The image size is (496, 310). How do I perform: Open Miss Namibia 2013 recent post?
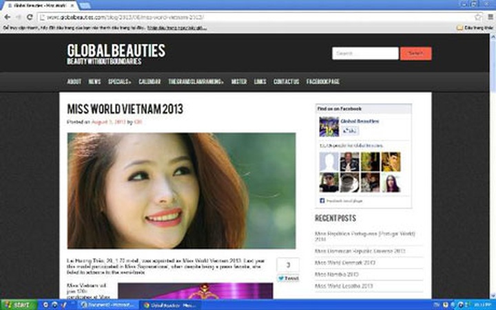337,274
